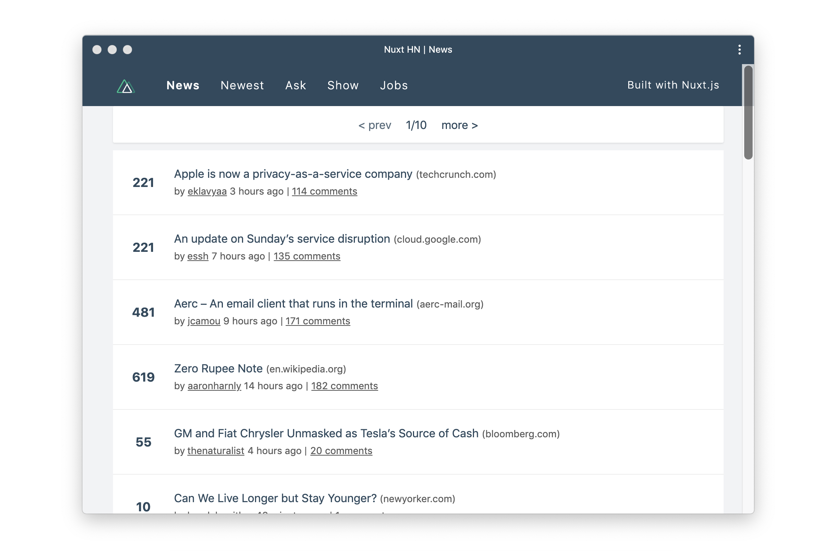Read 182 comments on Zero Rupee Note

(344, 385)
